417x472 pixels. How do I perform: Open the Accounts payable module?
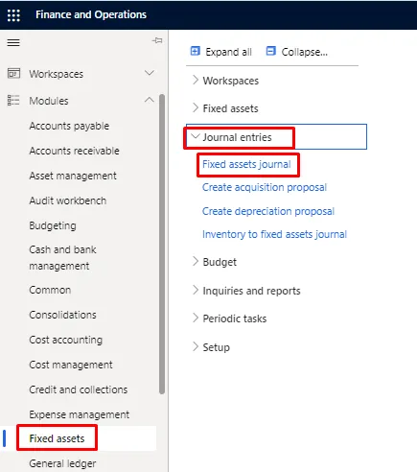[69, 126]
